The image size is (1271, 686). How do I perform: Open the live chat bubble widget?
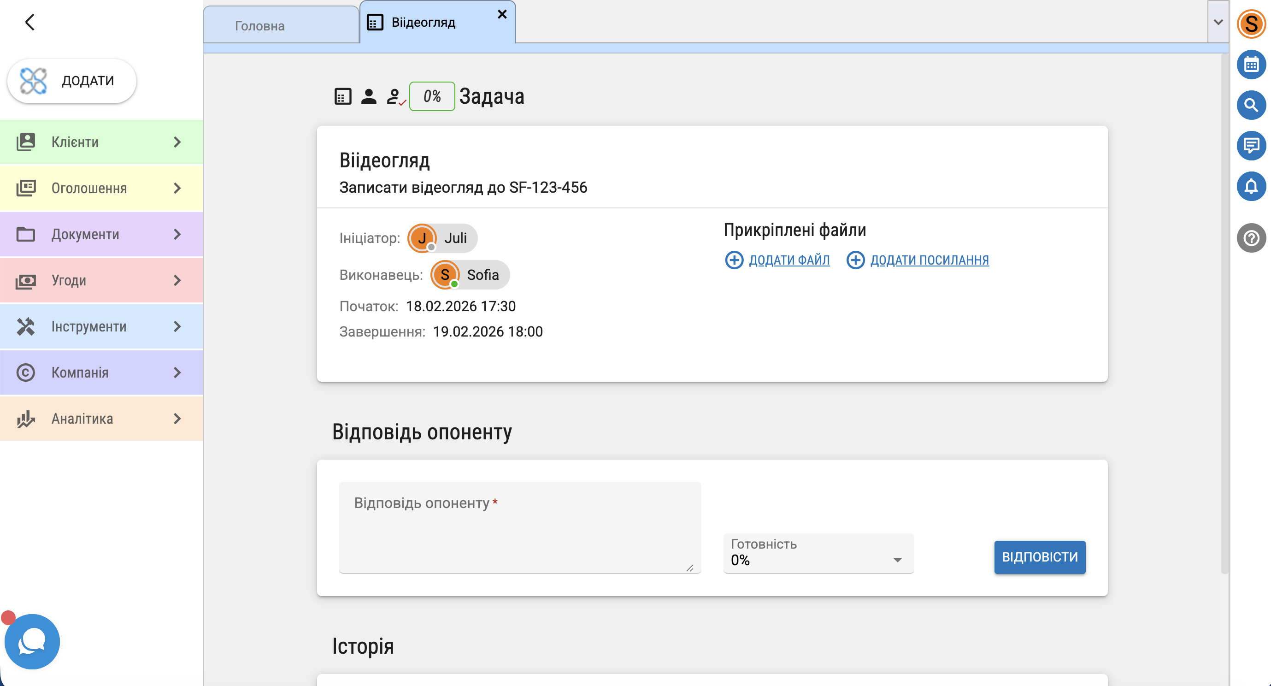[x=32, y=641]
